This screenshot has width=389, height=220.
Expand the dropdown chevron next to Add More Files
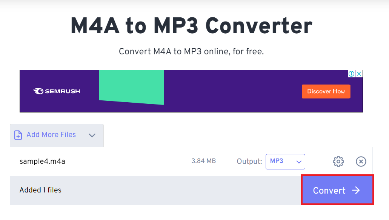point(92,135)
